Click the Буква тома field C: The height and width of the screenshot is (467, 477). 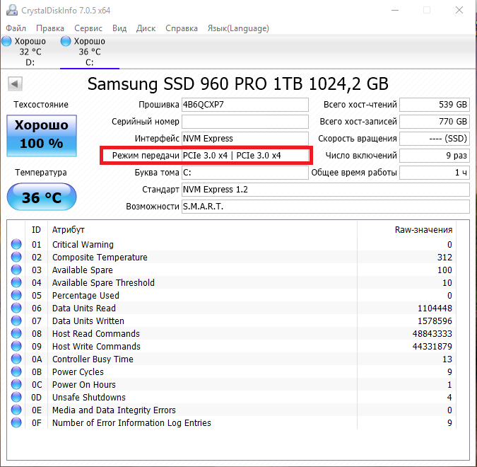click(x=245, y=173)
